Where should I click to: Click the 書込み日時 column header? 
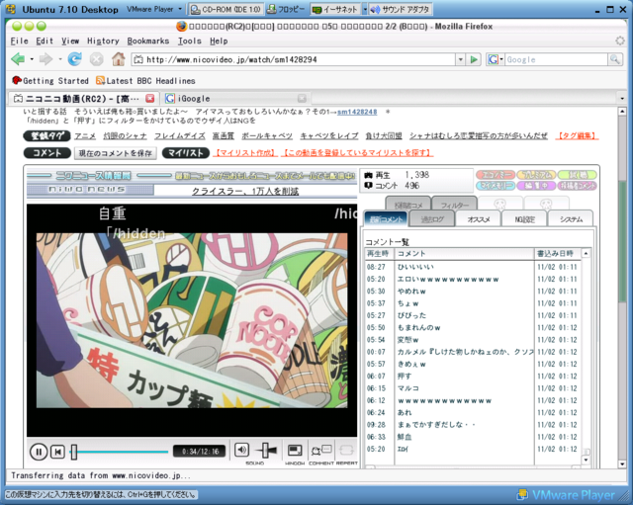coord(557,253)
